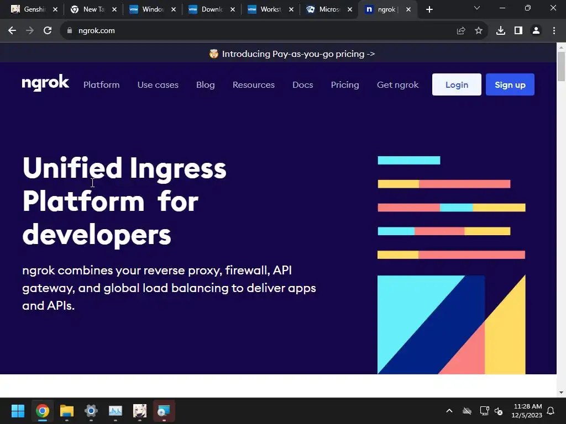Open Pay-as-you-go pricing announcement
This screenshot has height=424, width=566.
pos(292,54)
